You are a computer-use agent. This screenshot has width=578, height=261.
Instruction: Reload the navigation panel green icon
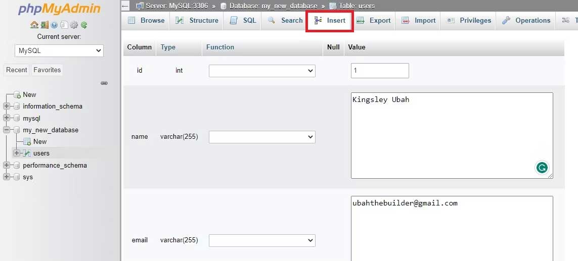84,25
